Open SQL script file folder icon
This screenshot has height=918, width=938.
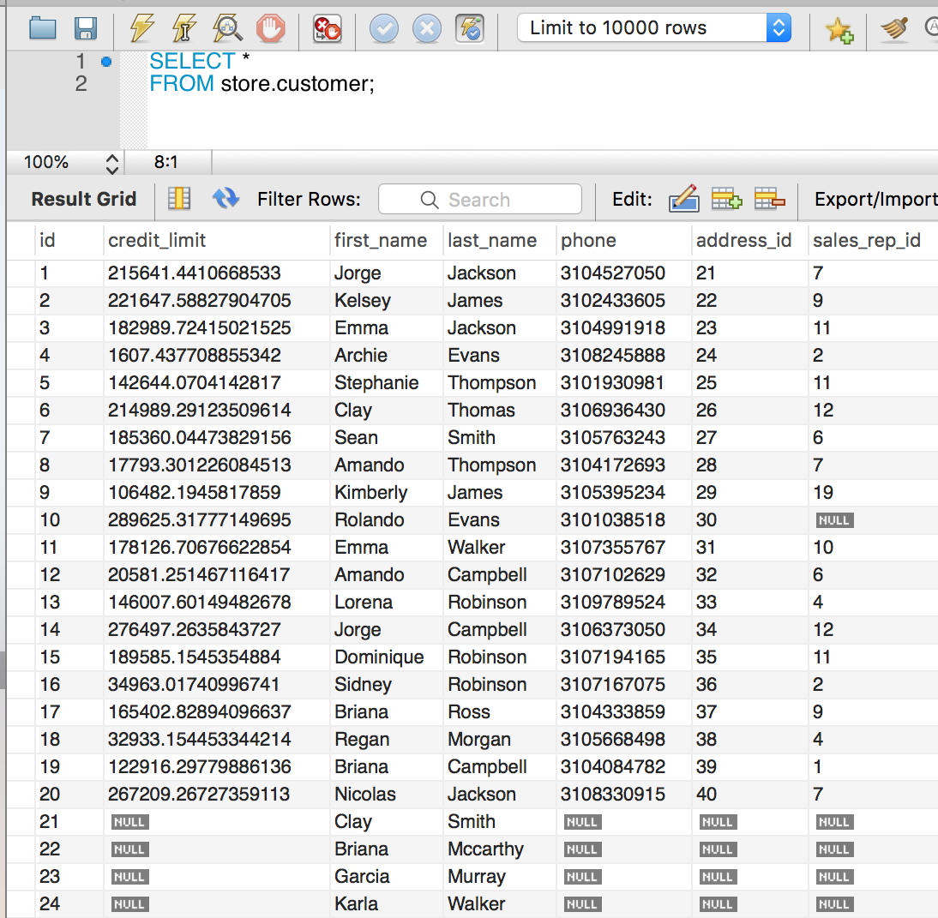click(x=43, y=28)
